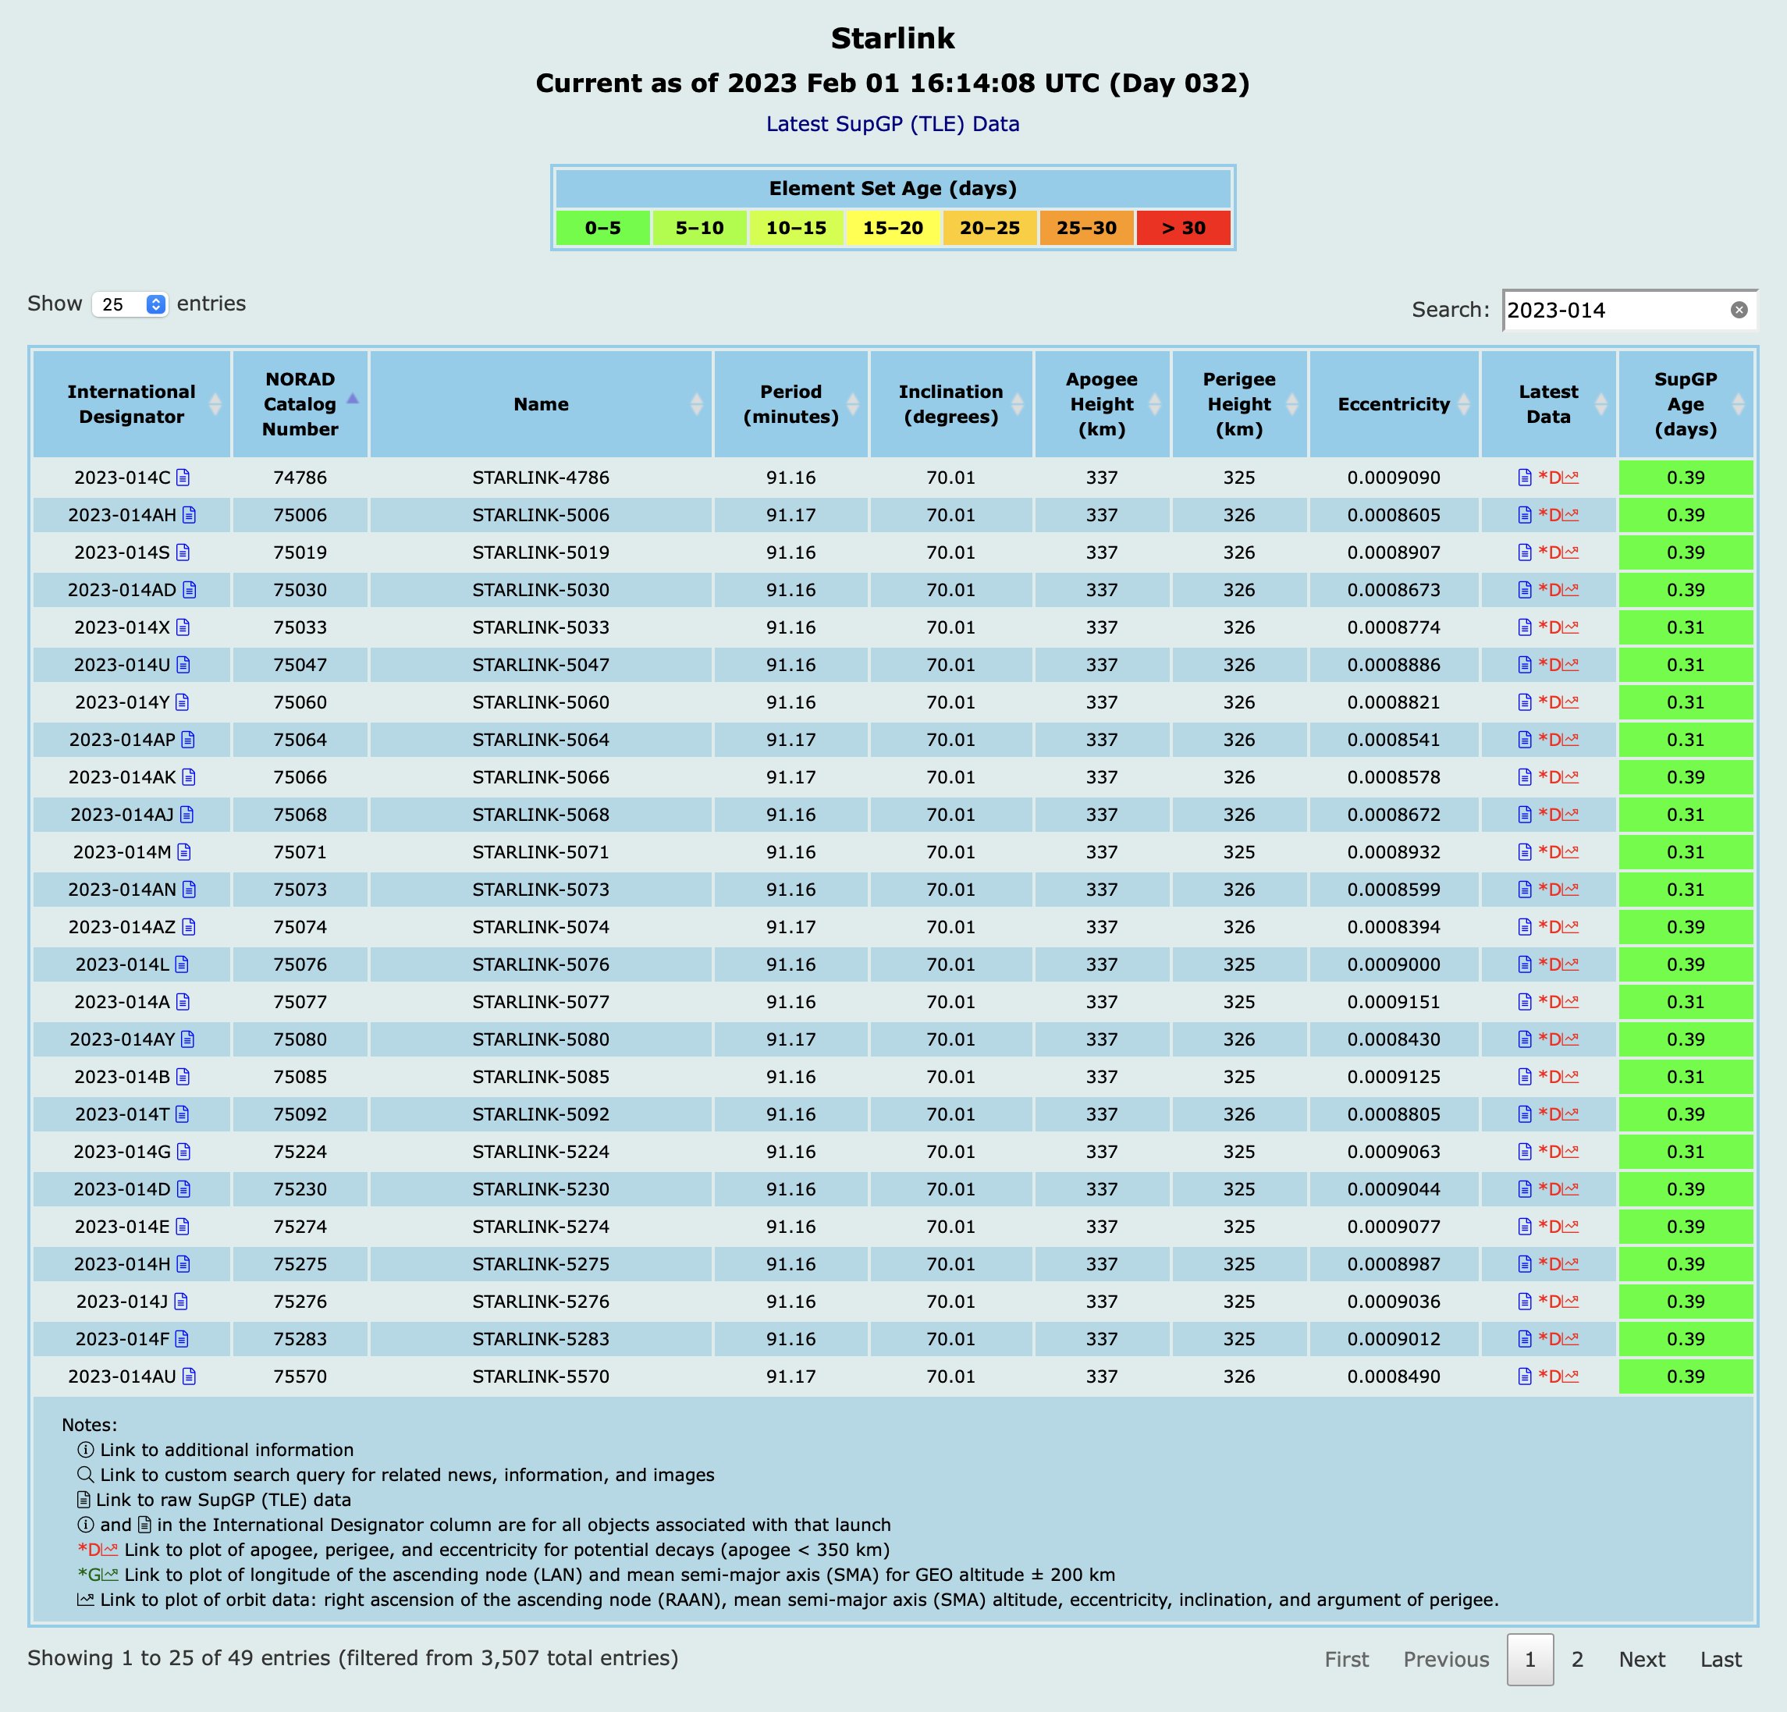Screen dimensions: 1787x1712
Task: Go to Next page of results
Action: (x=1642, y=1659)
